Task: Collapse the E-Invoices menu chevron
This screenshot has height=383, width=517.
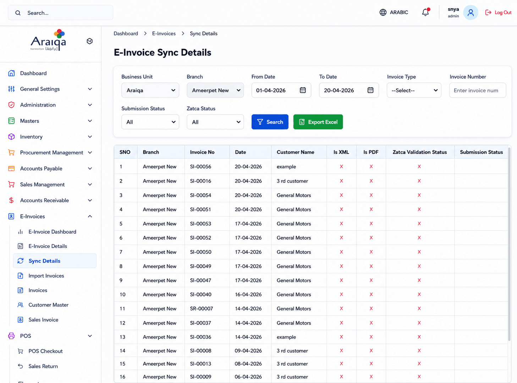Action: pyautogui.click(x=90, y=216)
